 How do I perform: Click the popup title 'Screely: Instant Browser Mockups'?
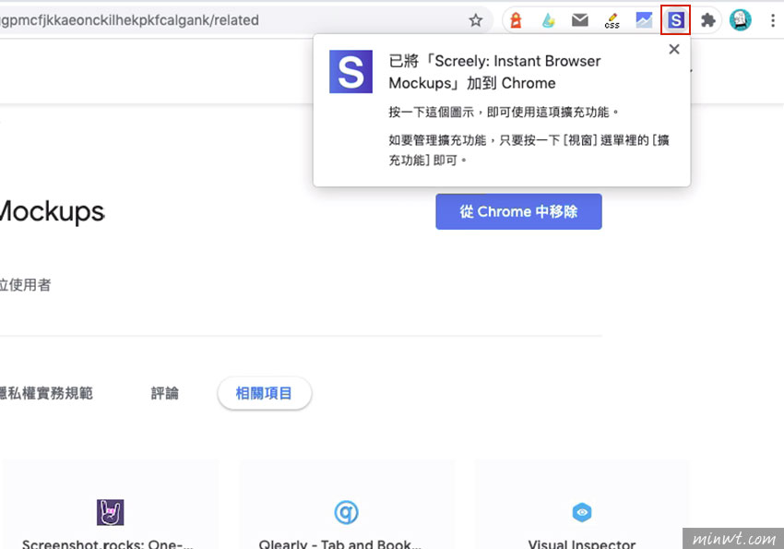click(x=495, y=72)
